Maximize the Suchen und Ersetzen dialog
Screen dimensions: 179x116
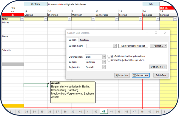tap(156, 33)
